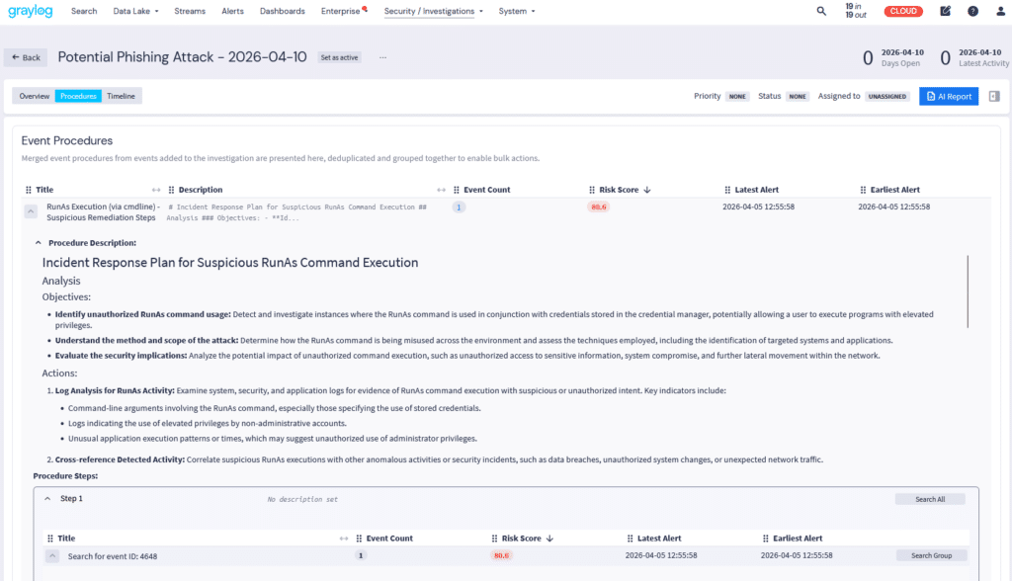Open the Security / Investigations dropdown menu
Viewport: 1012px width, 581px height.
[x=434, y=11]
